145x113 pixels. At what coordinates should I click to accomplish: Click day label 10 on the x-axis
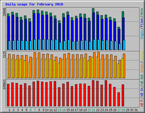point(47,110)
